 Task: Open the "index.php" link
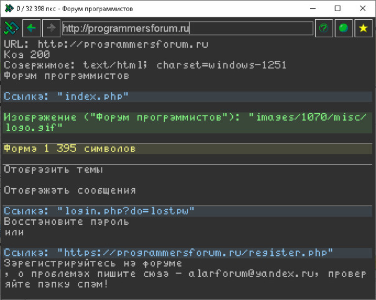pyautogui.click(x=66, y=96)
